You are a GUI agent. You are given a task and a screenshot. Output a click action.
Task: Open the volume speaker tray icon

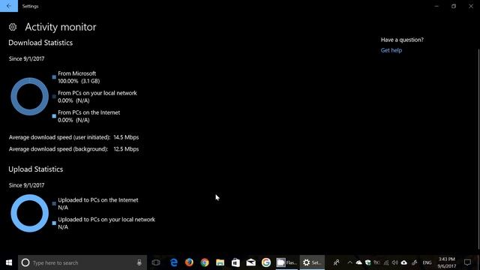point(395,262)
